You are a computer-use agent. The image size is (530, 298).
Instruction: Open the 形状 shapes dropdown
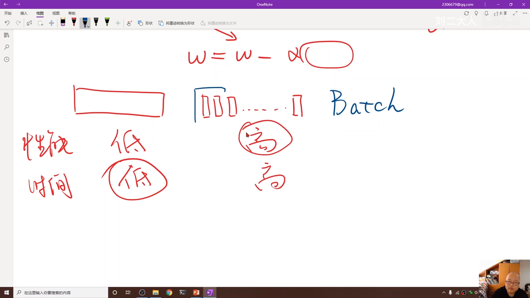pos(145,23)
